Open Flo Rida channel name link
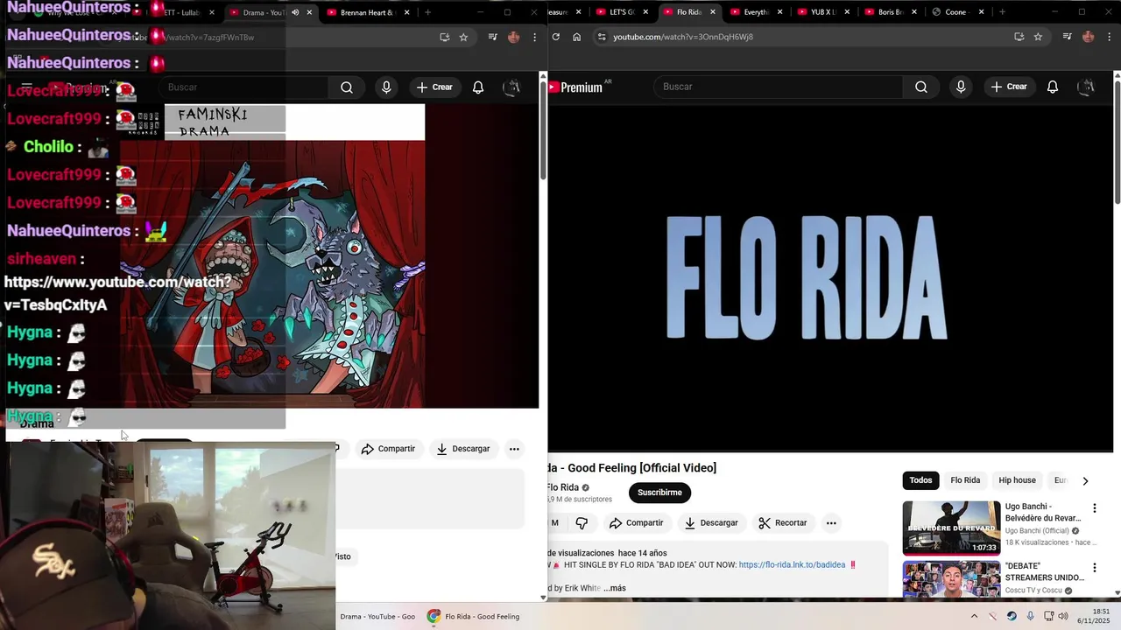The image size is (1121, 630). [563, 487]
